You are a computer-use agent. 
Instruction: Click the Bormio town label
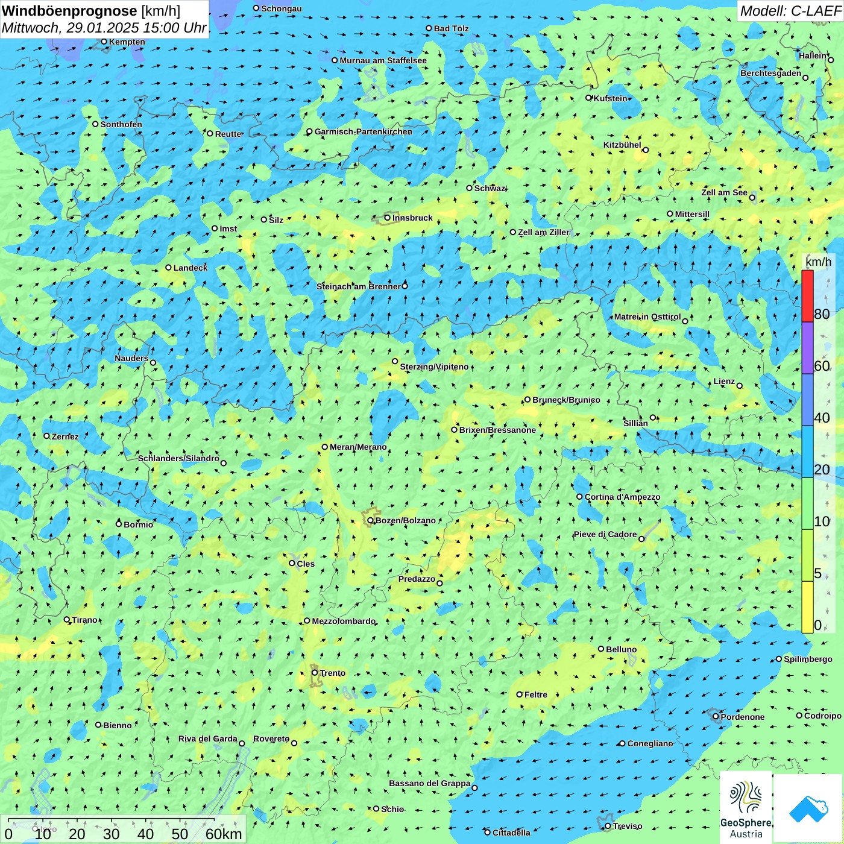(138, 524)
